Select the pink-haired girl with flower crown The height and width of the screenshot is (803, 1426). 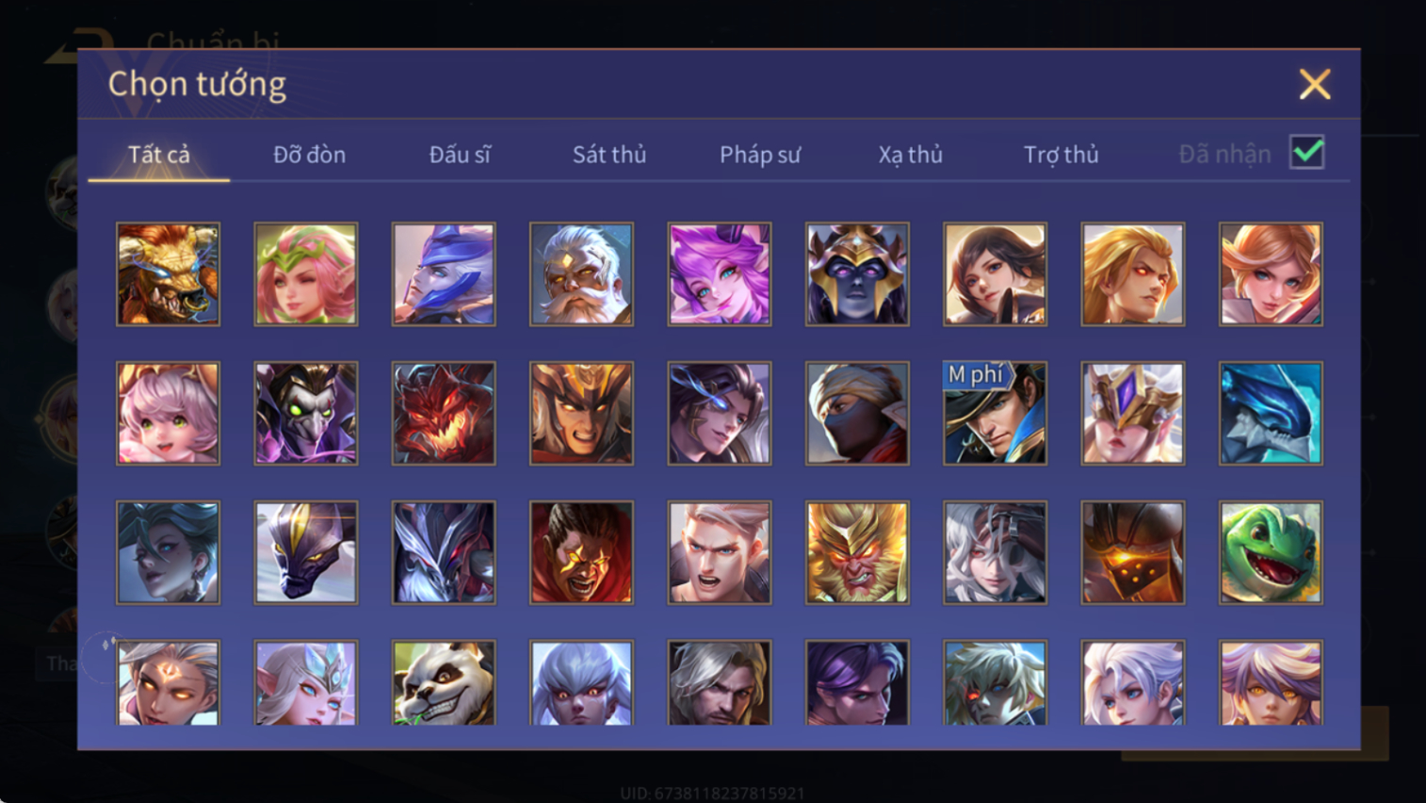click(x=306, y=274)
